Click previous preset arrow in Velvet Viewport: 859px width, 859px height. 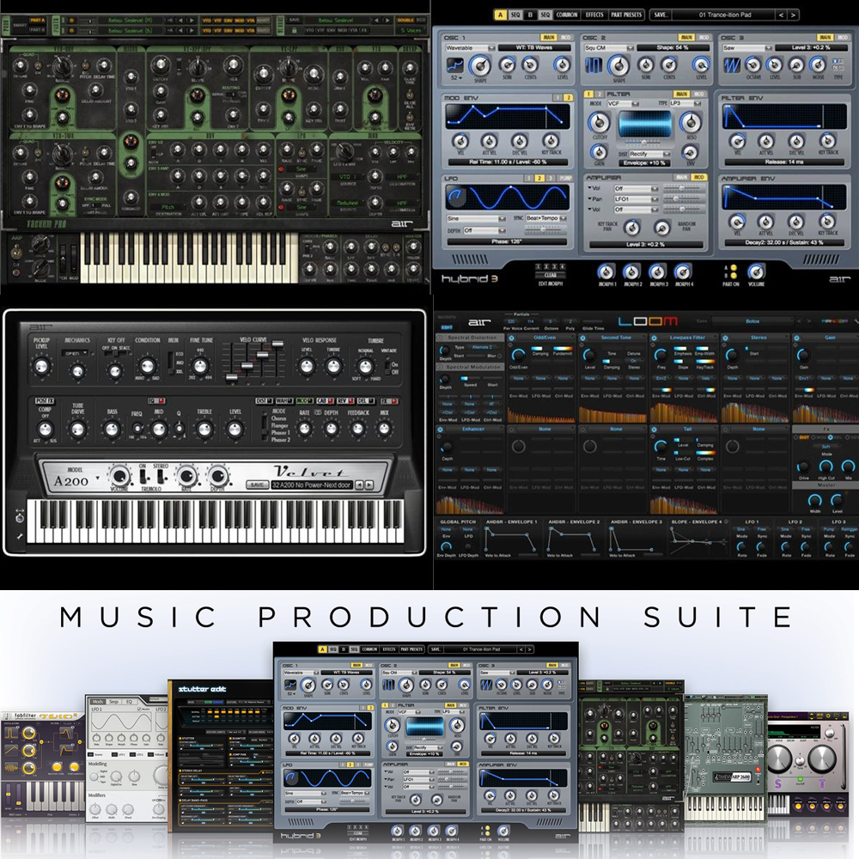click(x=359, y=484)
